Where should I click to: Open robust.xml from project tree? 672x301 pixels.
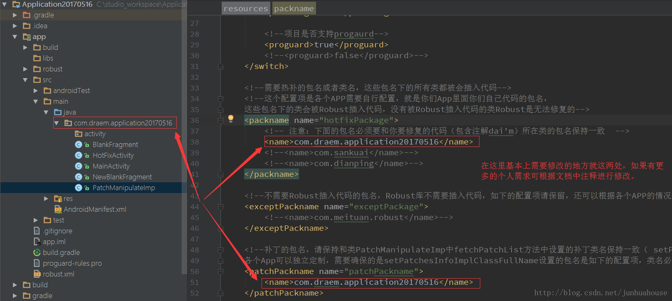tap(59, 274)
